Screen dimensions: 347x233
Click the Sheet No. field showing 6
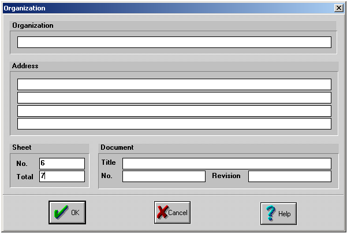pos(62,164)
